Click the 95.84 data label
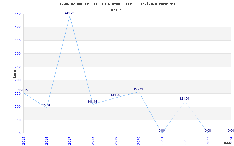The width and height of the screenshot is (234, 146). pos(46,105)
